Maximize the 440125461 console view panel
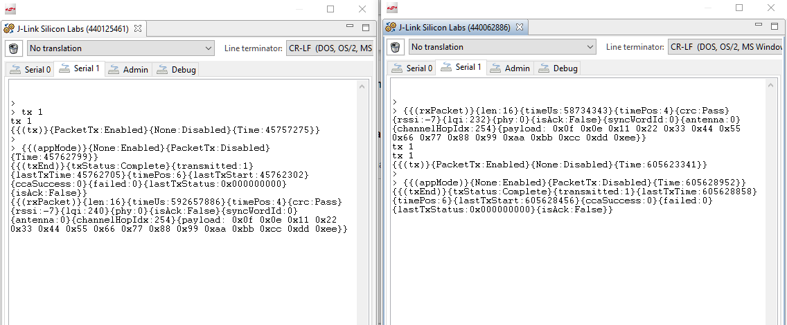The image size is (787, 325). [366, 28]
